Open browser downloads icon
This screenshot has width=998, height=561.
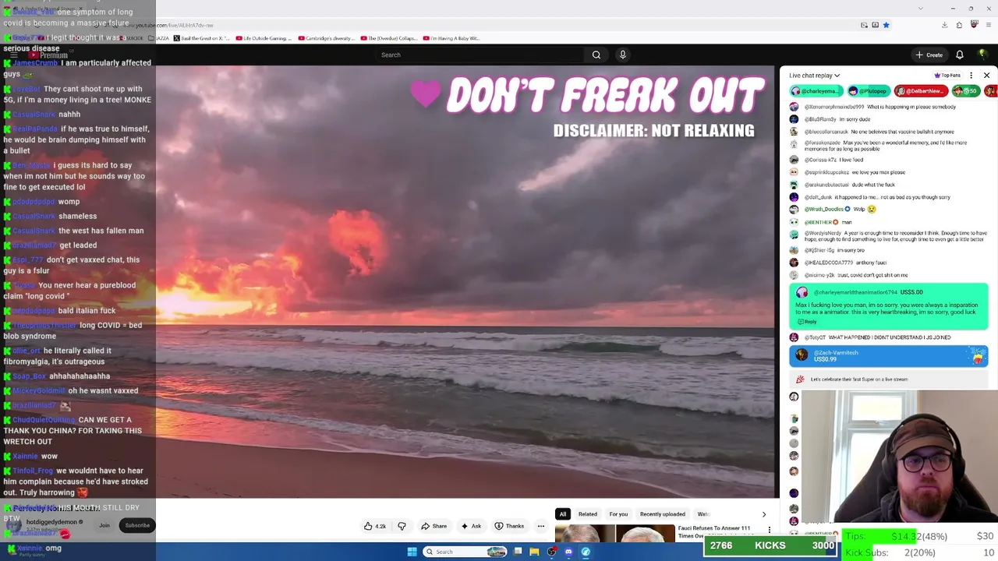click(x=944, y=25)
